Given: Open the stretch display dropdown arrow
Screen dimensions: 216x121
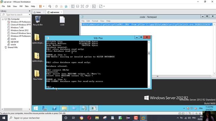Looking at the screenshot, I should pyautogui.click(x=104, y=6).
